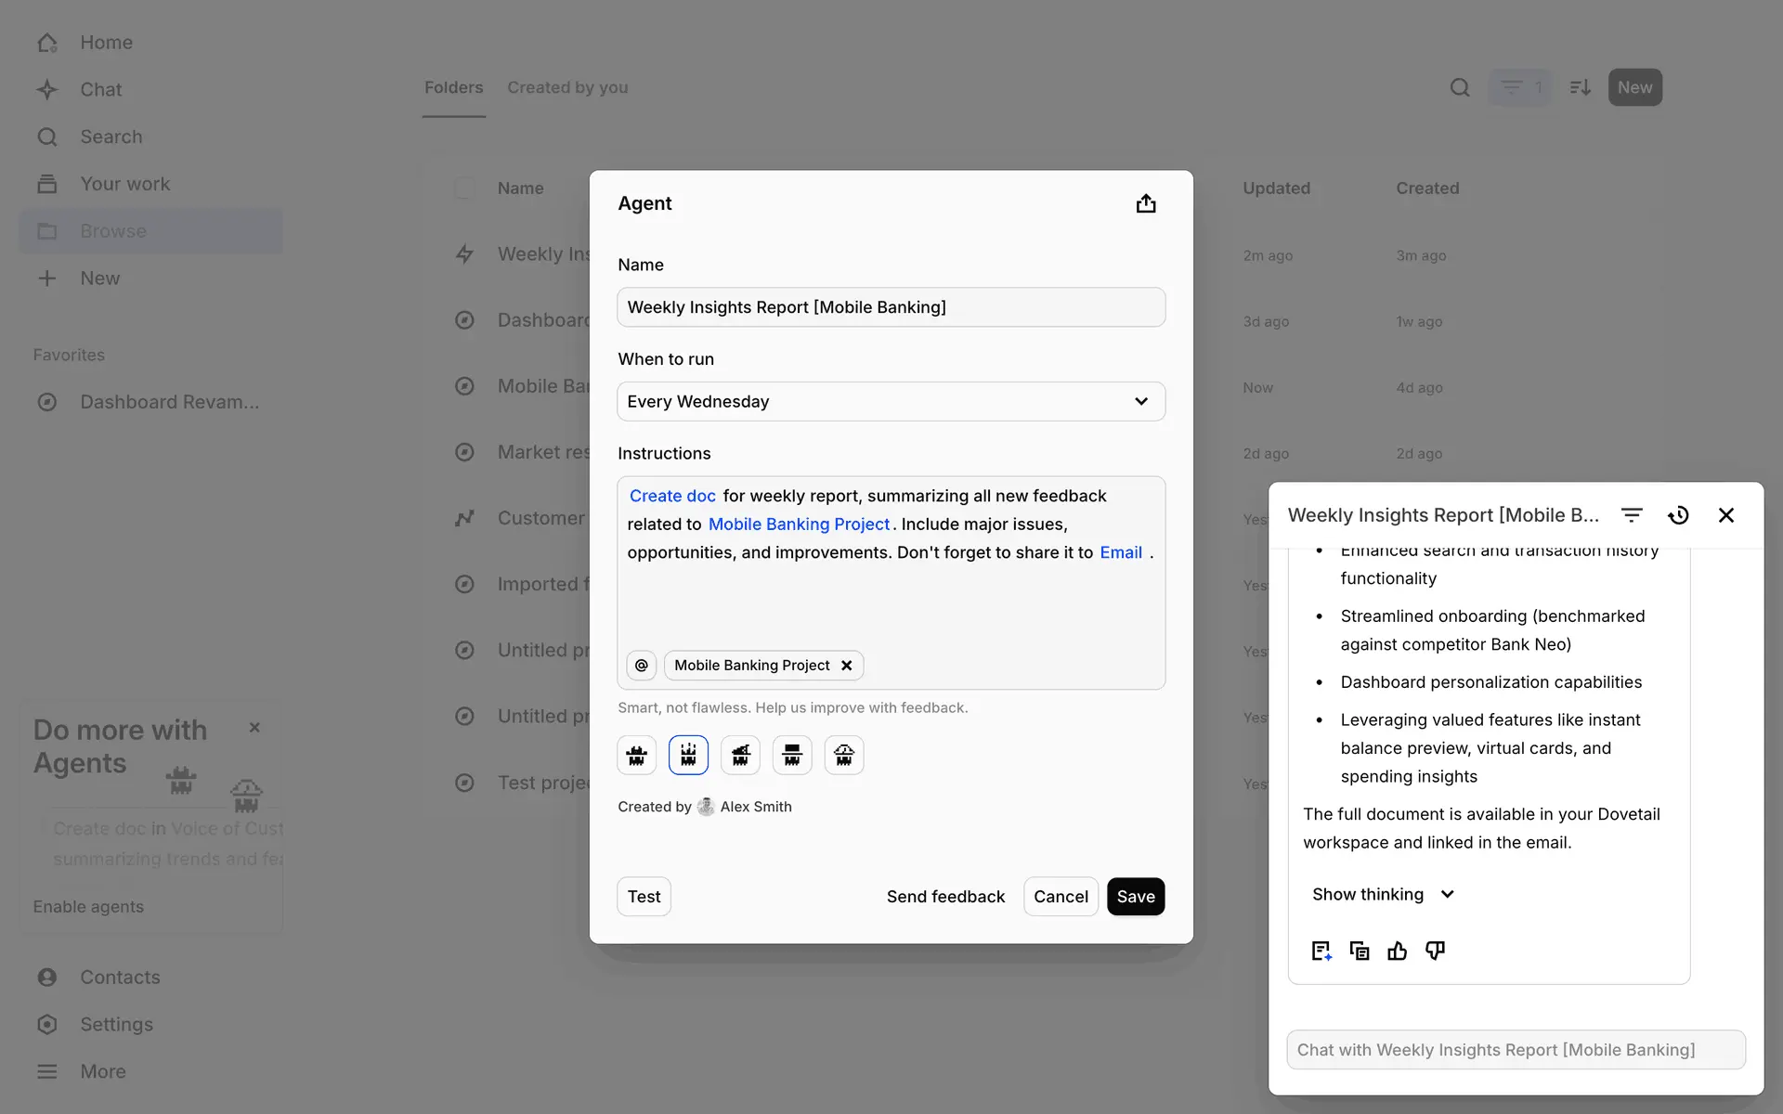1783x1114 pixels.
Task: Give thumbs up on agent response
Action: pyautogui.click(x=1397, y=951)
